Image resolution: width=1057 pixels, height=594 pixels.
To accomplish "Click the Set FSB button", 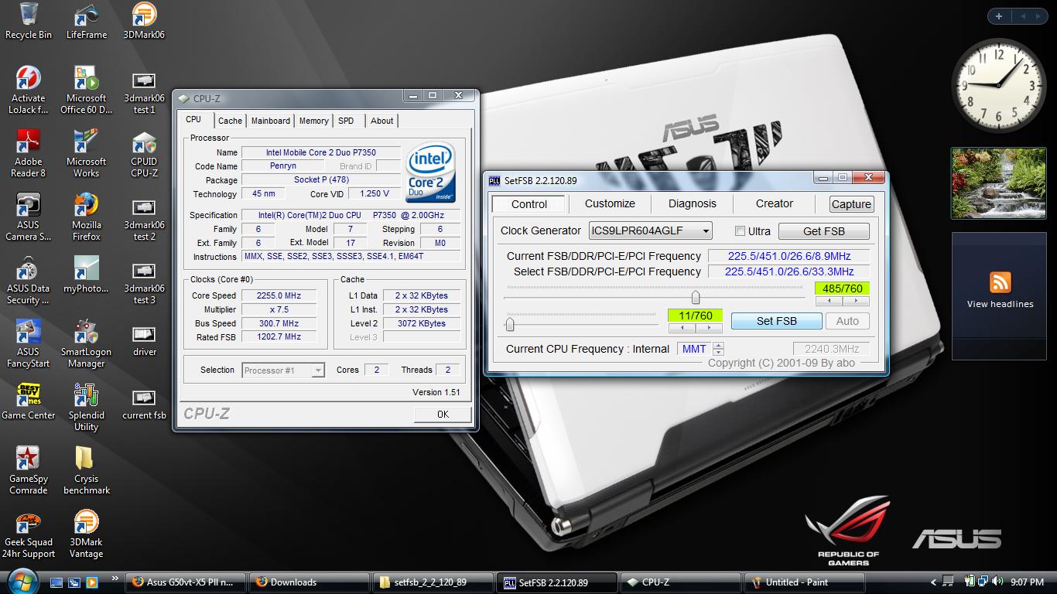I will [776, 321].
